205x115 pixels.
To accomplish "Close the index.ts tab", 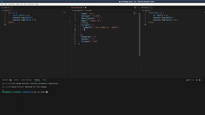I will 11,8.
